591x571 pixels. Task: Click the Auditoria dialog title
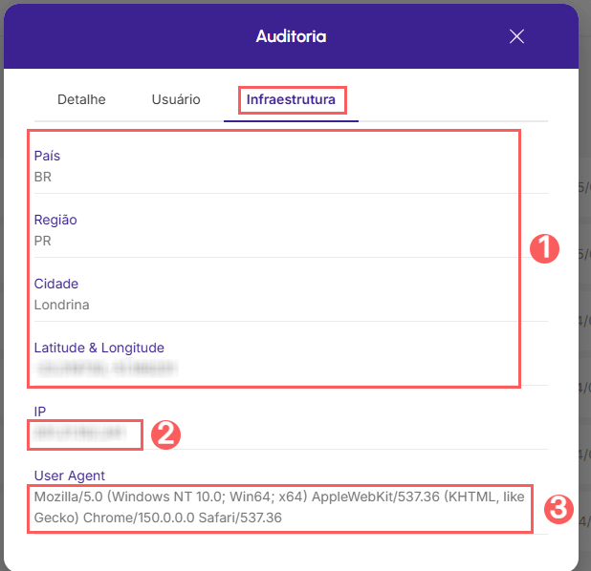[x=291, y=36]
